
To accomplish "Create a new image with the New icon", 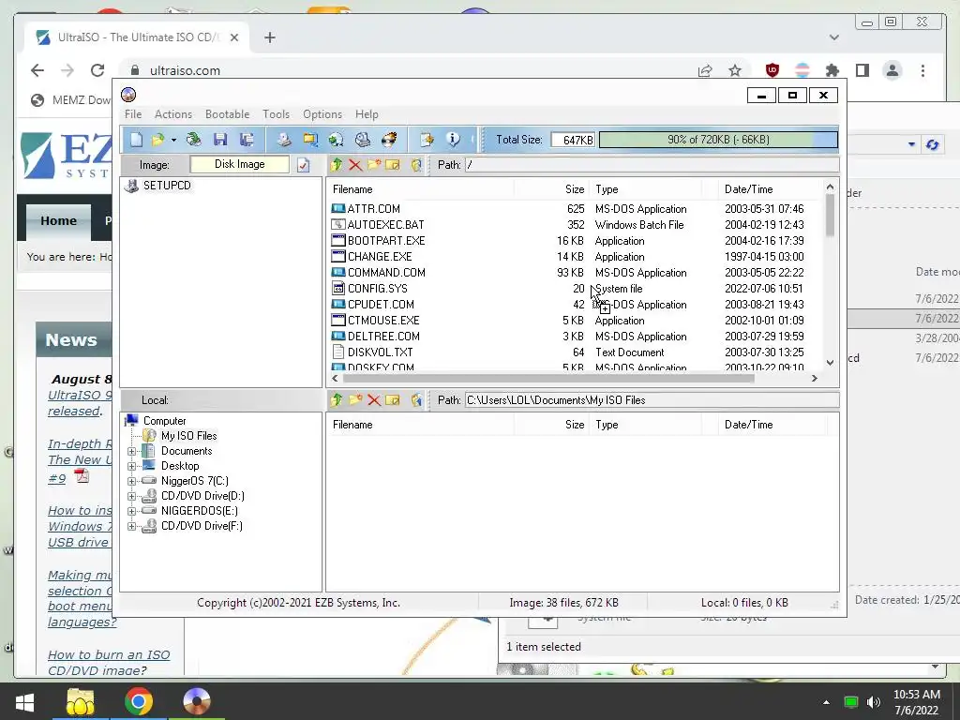I will click(x=136, y=140).
